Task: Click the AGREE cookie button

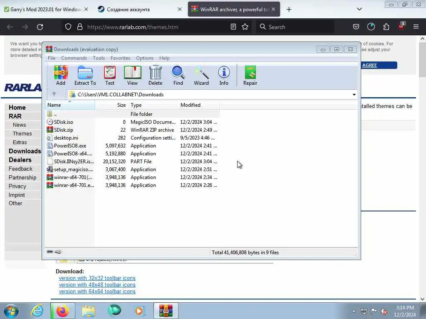Action: [379, 65]
